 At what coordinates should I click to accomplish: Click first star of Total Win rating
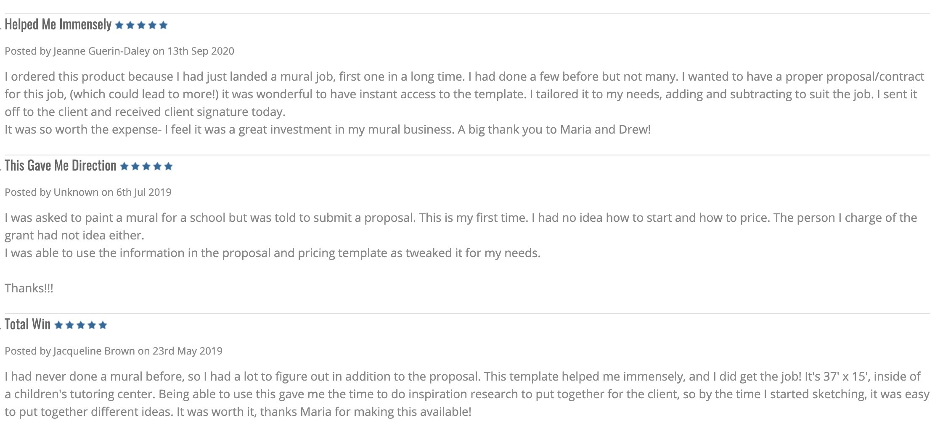59,325
